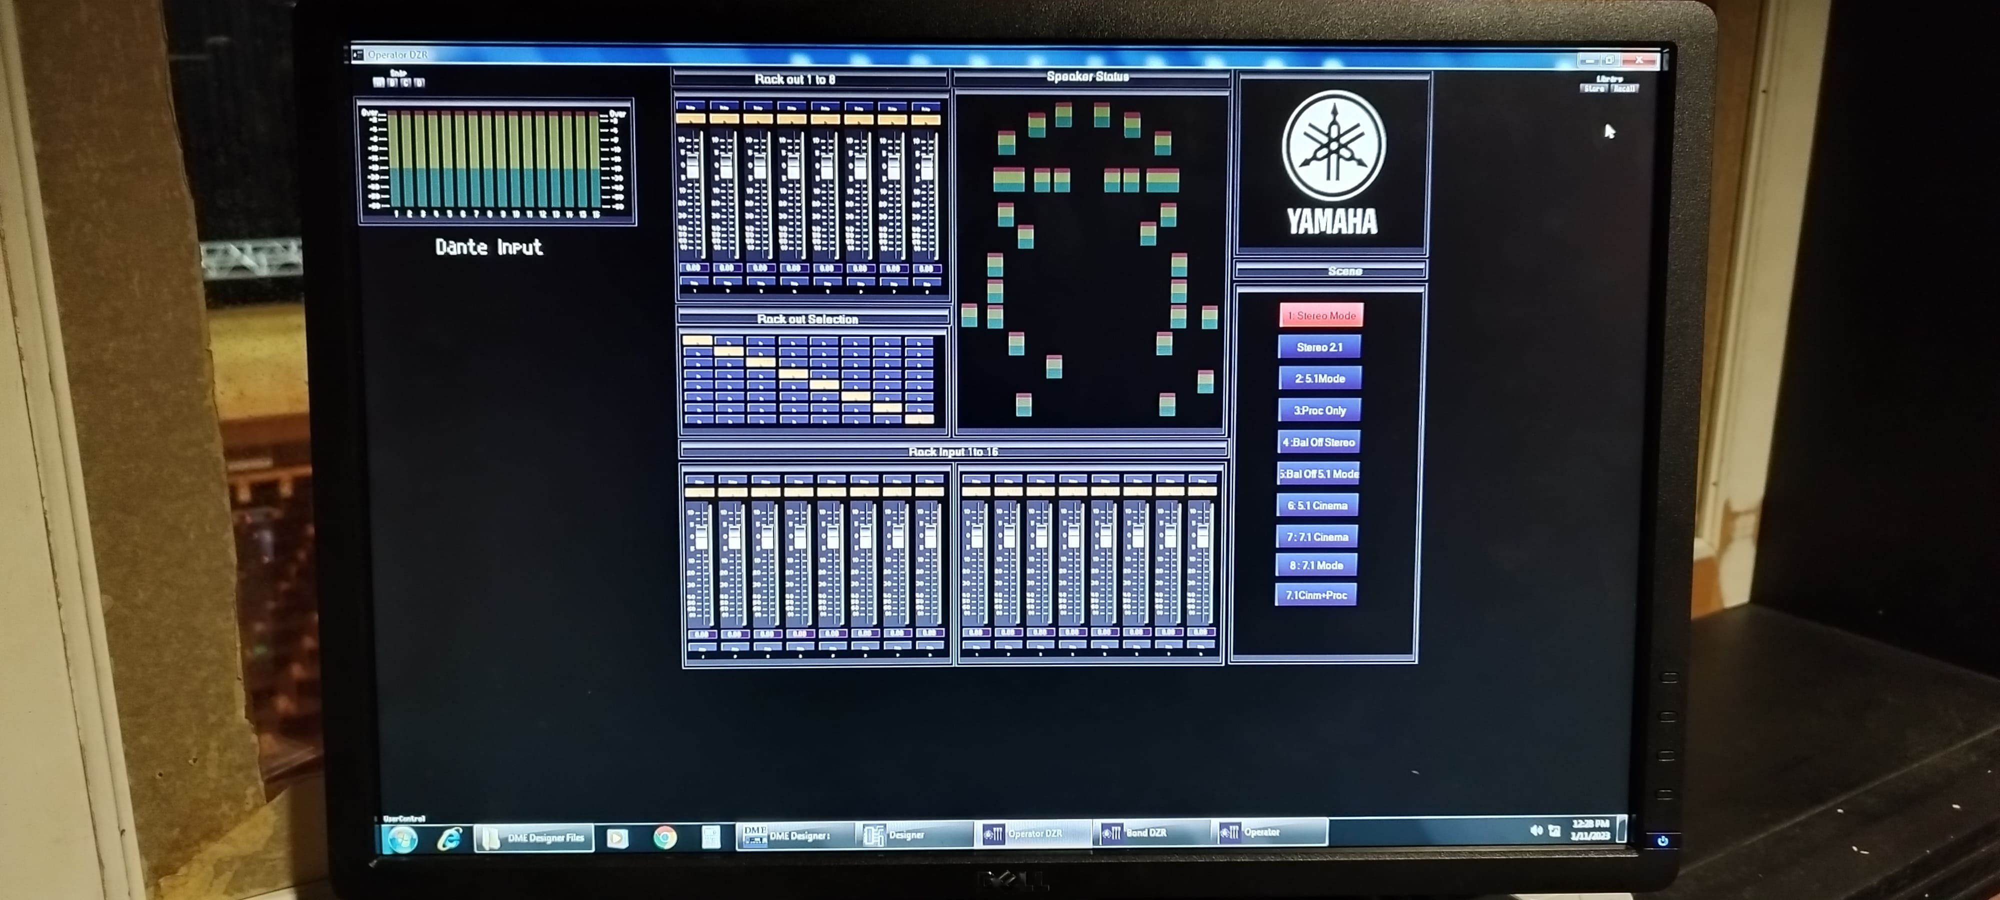Click Rack input channel 8 level value field

click(x=929, y=633)
